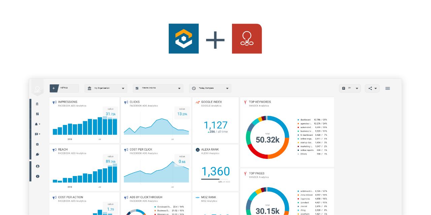
Task: Click the plus button to add metrics
Action: pos(54,88)
